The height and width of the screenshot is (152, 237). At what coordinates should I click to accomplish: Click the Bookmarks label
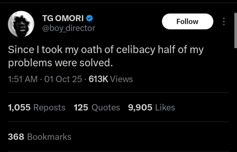(49, 137)
